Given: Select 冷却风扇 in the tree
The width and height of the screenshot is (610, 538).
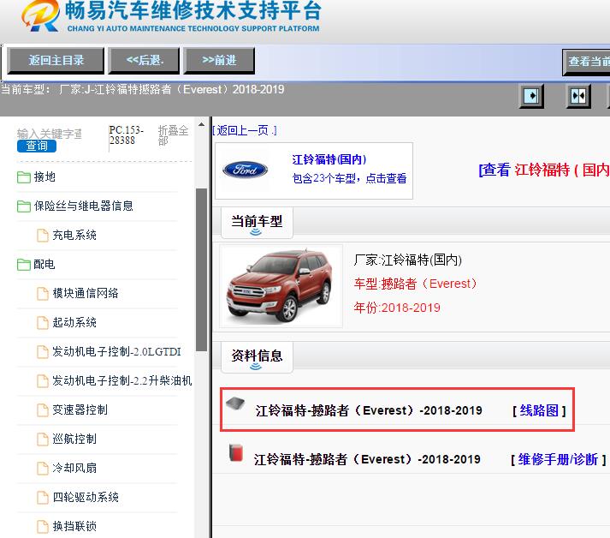Looking at the screenshot, I should tap(74, 468).
